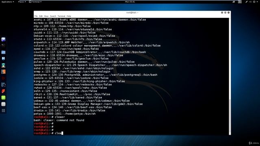Open the Terminal app menu in top bar
Viewport: 260px width, 146px height.
click(x=35, y=2)
